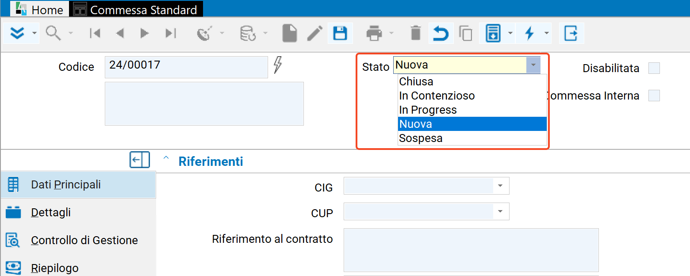Create a new document with page icon
Screen dimensions: 690x276
[290, 33]
